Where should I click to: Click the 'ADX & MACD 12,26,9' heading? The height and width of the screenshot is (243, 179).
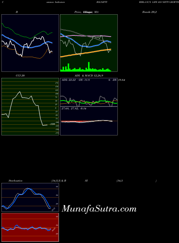tap(89, 76)
